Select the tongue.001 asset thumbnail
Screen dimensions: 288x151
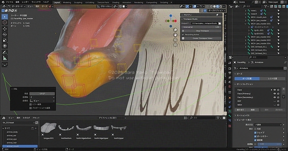(49, 128)
